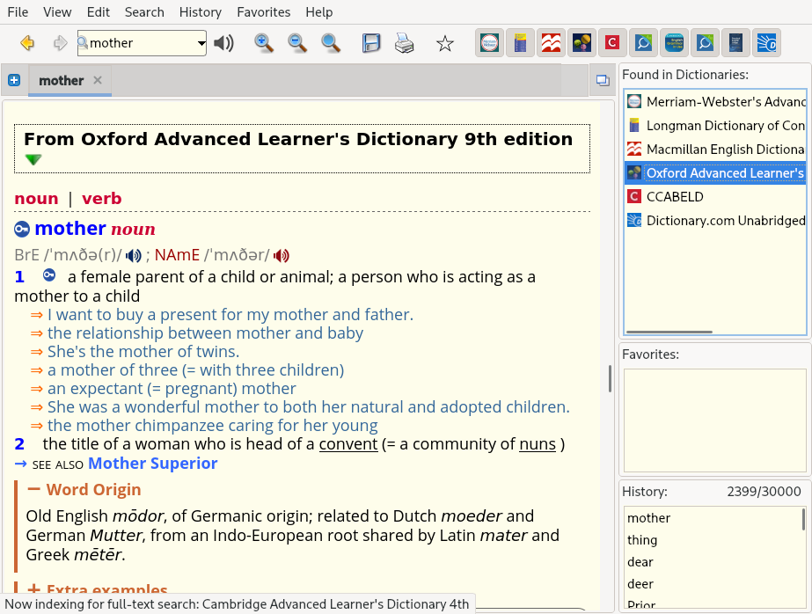Click example 'She's the mother of twins.'

143,352
